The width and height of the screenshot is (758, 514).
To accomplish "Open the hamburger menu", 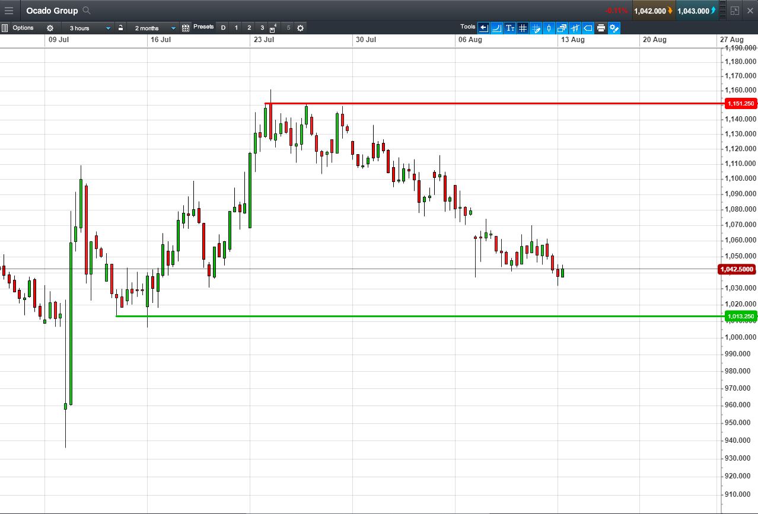I will click(9, 11).
